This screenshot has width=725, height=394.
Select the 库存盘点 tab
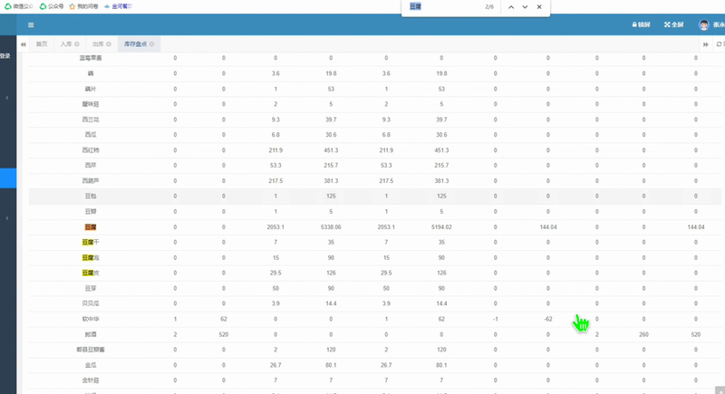coord(135,44)
